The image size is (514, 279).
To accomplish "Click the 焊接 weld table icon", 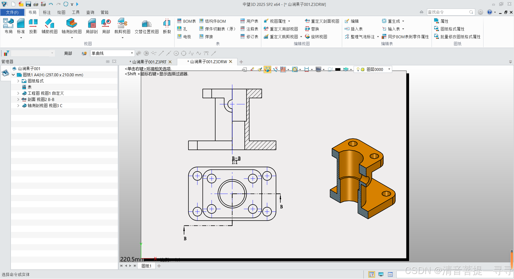I will point(202,36).
